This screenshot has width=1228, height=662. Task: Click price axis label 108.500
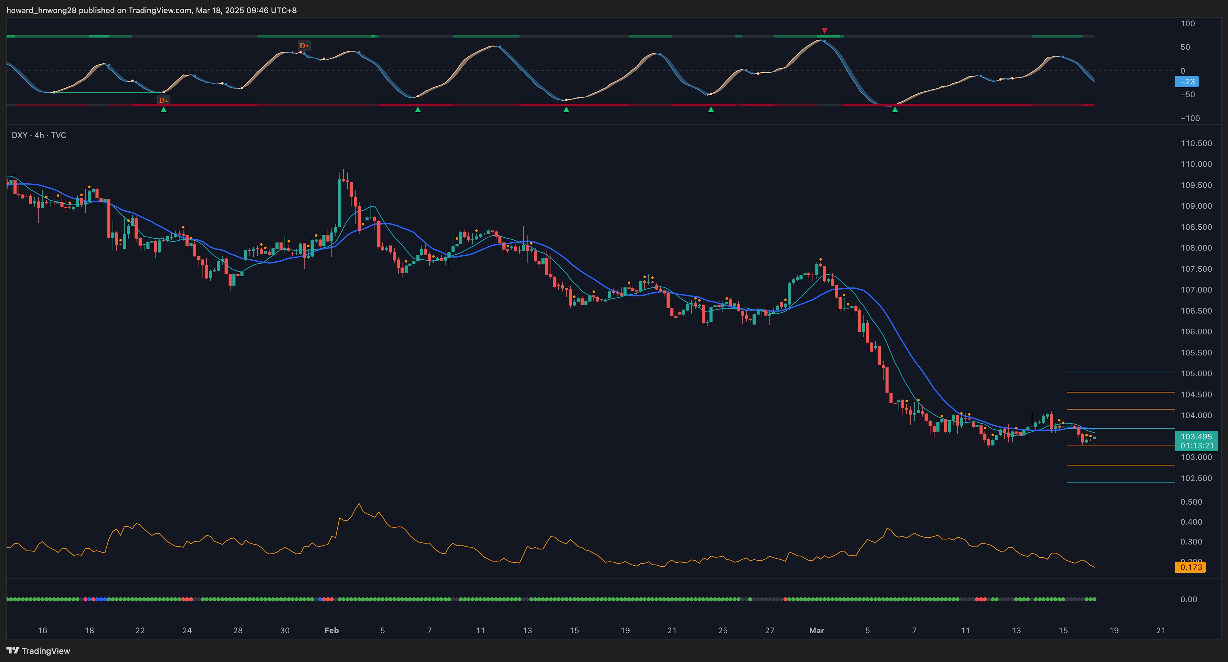[x=1196, y=227]
